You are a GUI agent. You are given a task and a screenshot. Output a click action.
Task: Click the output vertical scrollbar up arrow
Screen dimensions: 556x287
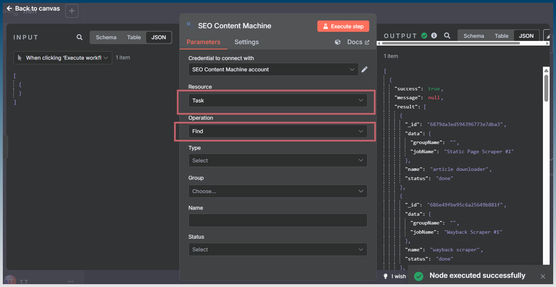tap(546, 70)
